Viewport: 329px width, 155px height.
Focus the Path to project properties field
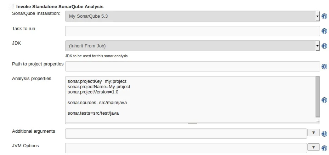coord(192,66)
